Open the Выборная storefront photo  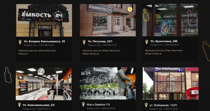[x=171, y=83]
